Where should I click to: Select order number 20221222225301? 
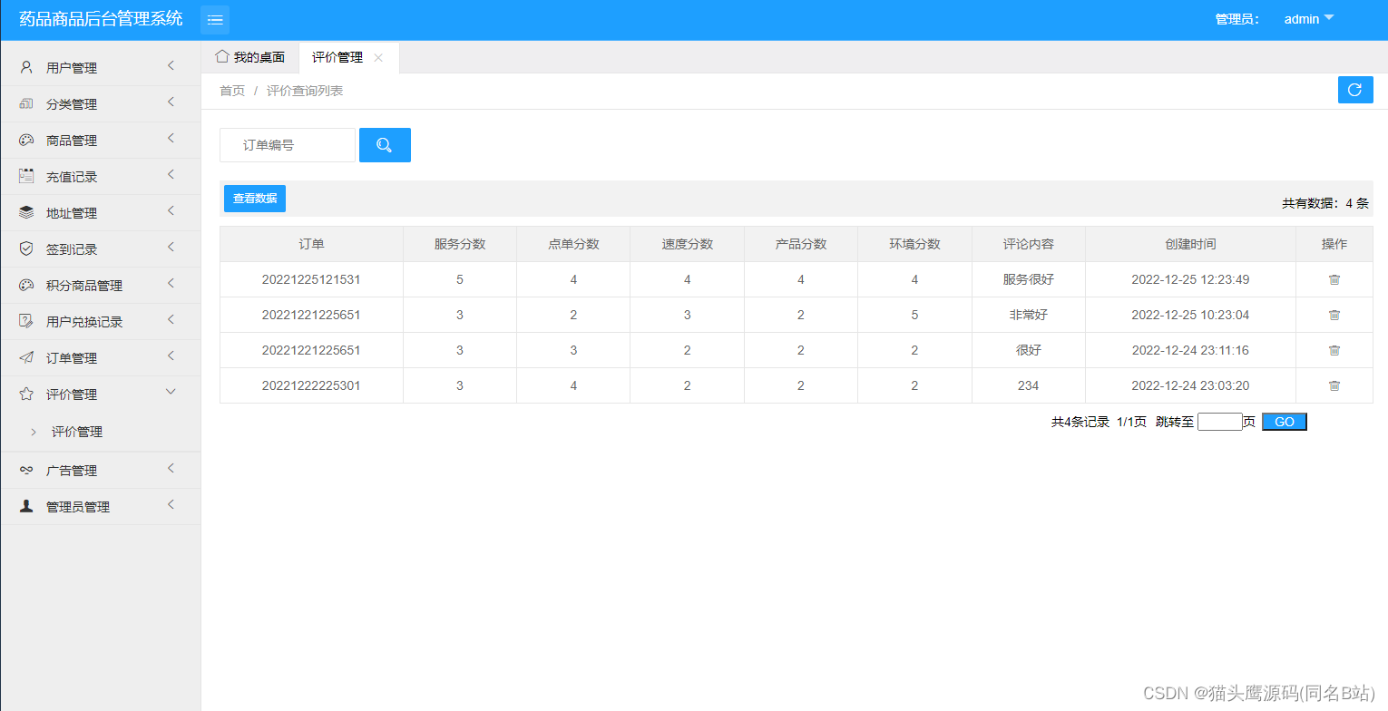(x=311, y=385)
